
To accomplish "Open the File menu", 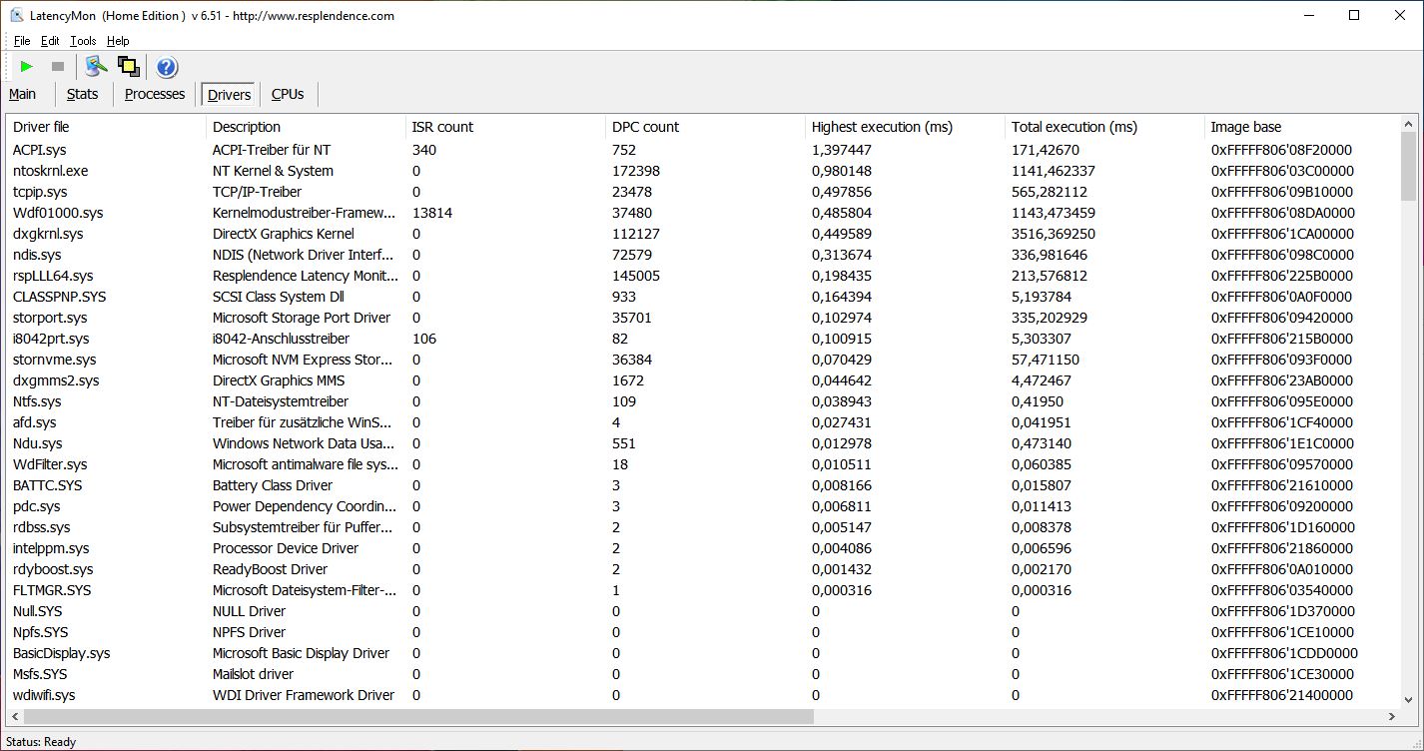I will pyautogui.click(x=22, y=41).
